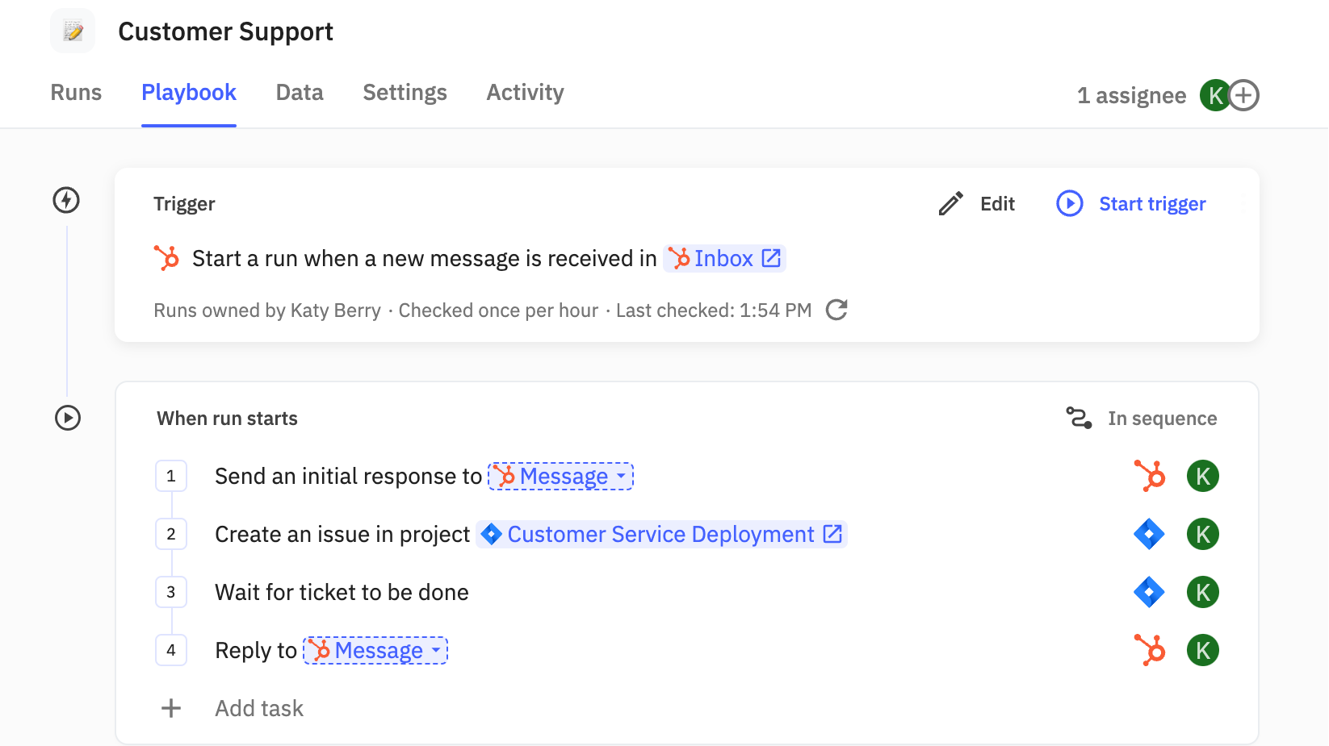Click the notepad playbook emoji icon
The height and width of the screenshot is (746, 1329).
[x=73, y=31]
